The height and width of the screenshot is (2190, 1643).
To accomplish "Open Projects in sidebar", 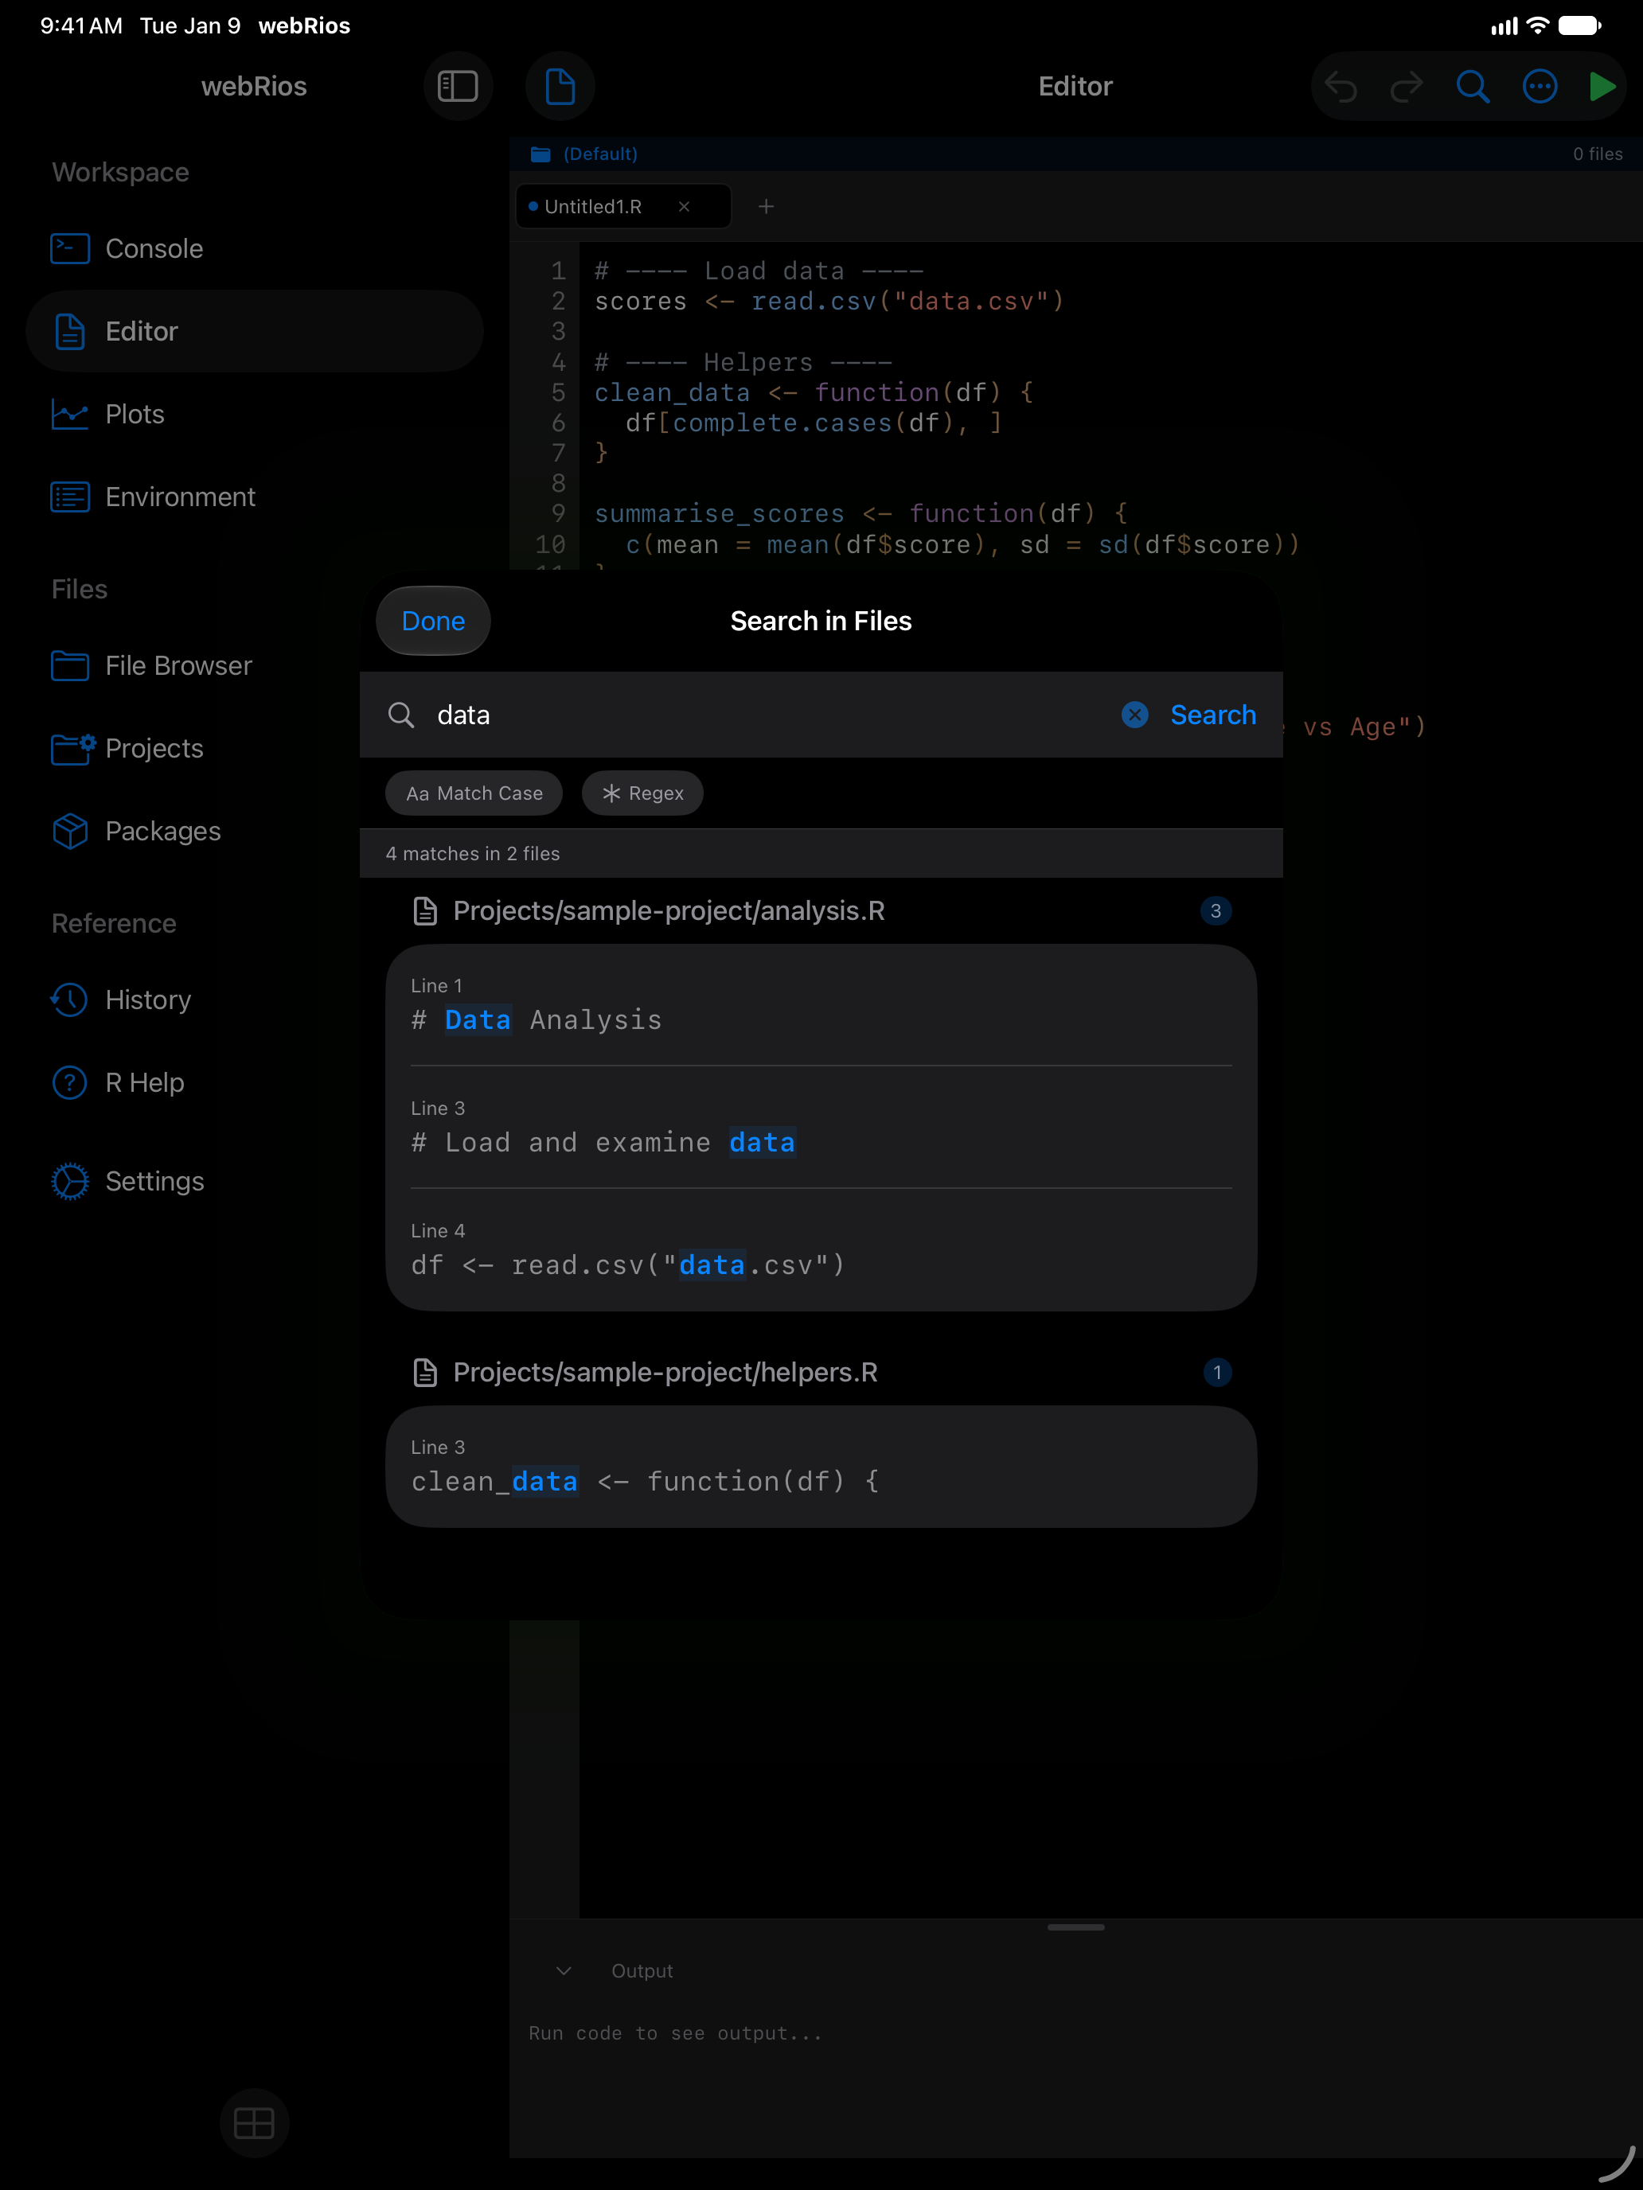I will coord(255,749).
